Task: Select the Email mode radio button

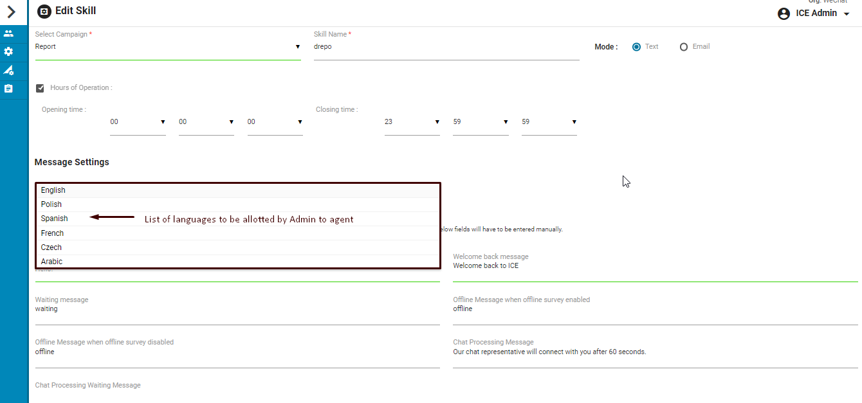Action: pyautogui.click(x=684, y=47)
